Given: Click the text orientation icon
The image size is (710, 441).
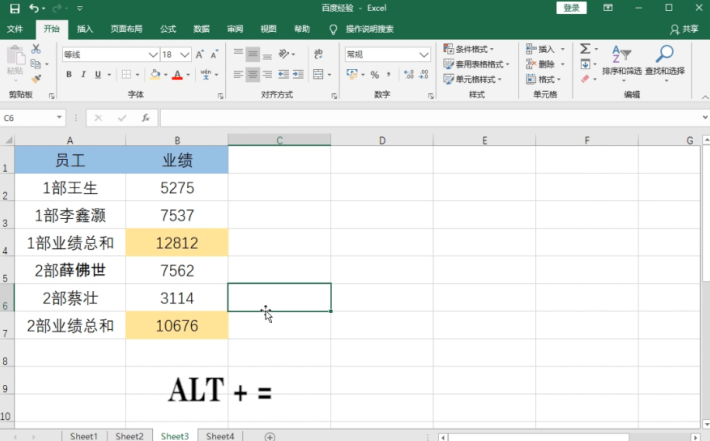Looking at the screenshot, I should (x=284, y=54).
